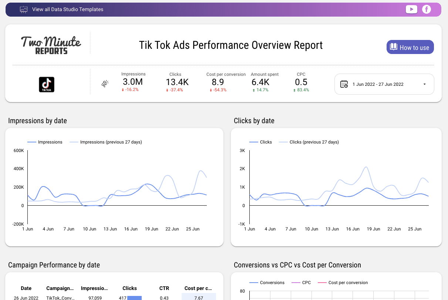Click the book icon on How to use
The image size is (448, 300).
pos(394,47)
